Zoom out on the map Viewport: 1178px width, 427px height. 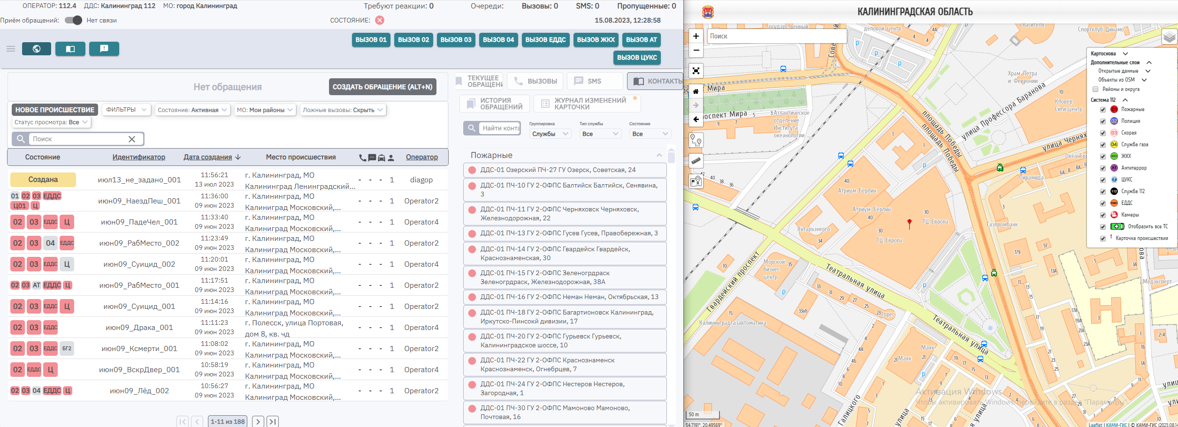[x=696, y=50]
